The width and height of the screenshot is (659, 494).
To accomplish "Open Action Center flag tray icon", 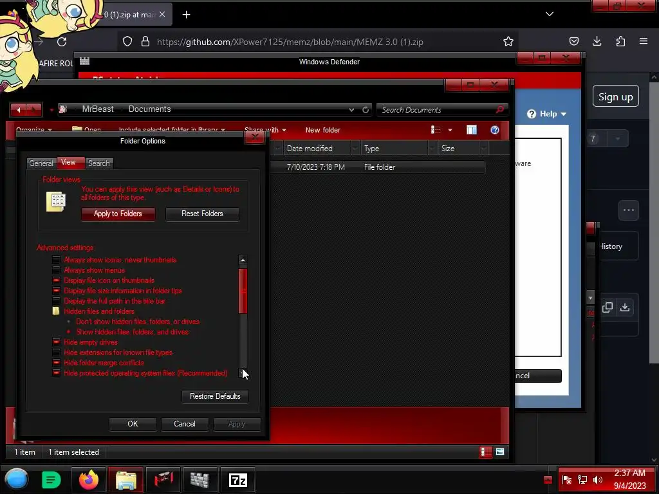I will tap(566, 480).
